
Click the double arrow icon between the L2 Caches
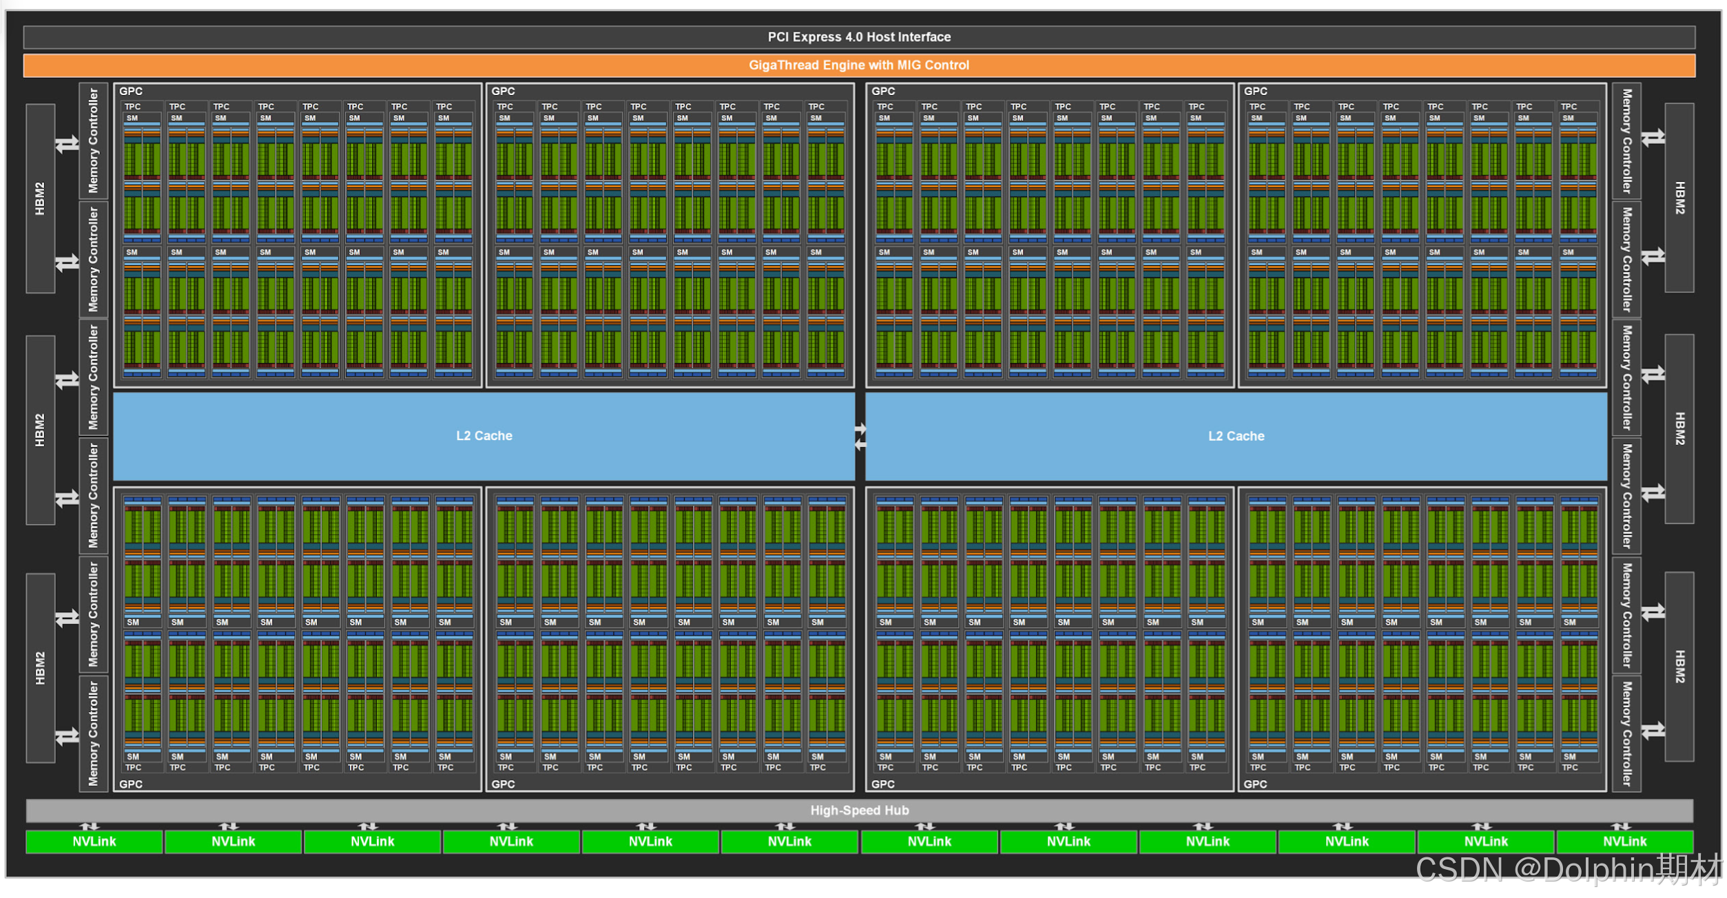(x=860, y=437)
